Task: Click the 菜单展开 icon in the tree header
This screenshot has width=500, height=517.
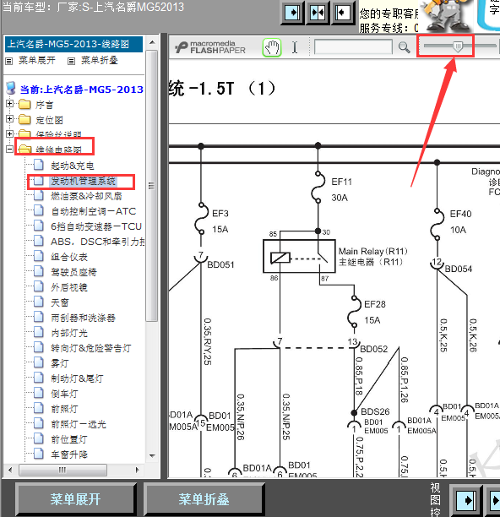Action: point(9,61)
